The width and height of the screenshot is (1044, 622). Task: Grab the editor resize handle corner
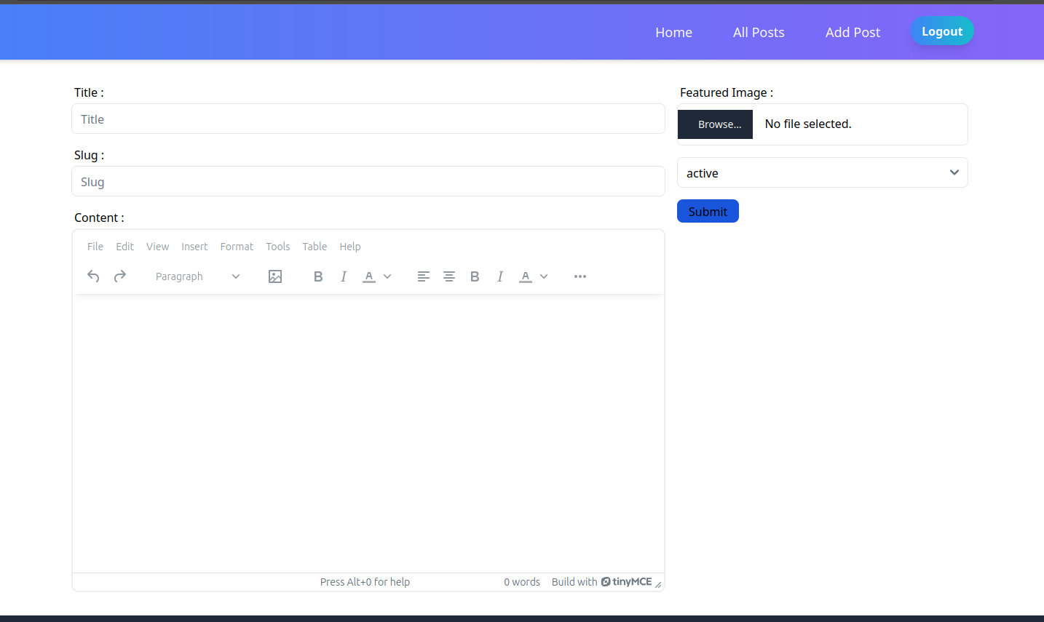point(658,585)
